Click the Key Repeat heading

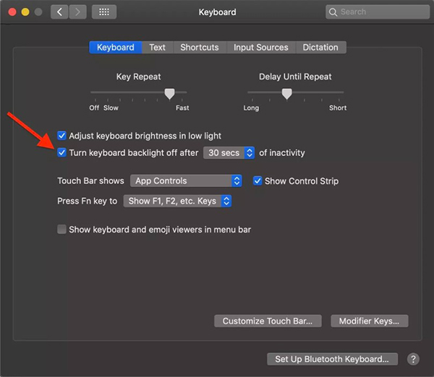pos(138,77)
